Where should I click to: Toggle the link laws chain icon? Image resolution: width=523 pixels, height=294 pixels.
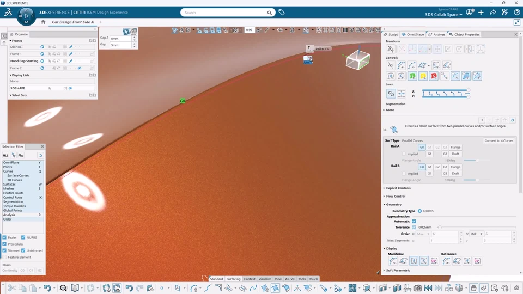(391, 94)
